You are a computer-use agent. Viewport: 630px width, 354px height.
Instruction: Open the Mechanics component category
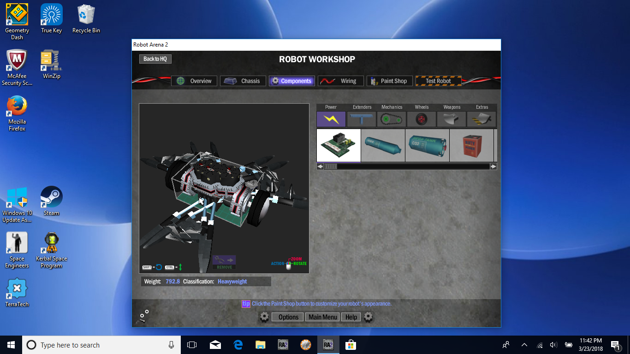tap(392, 119)
